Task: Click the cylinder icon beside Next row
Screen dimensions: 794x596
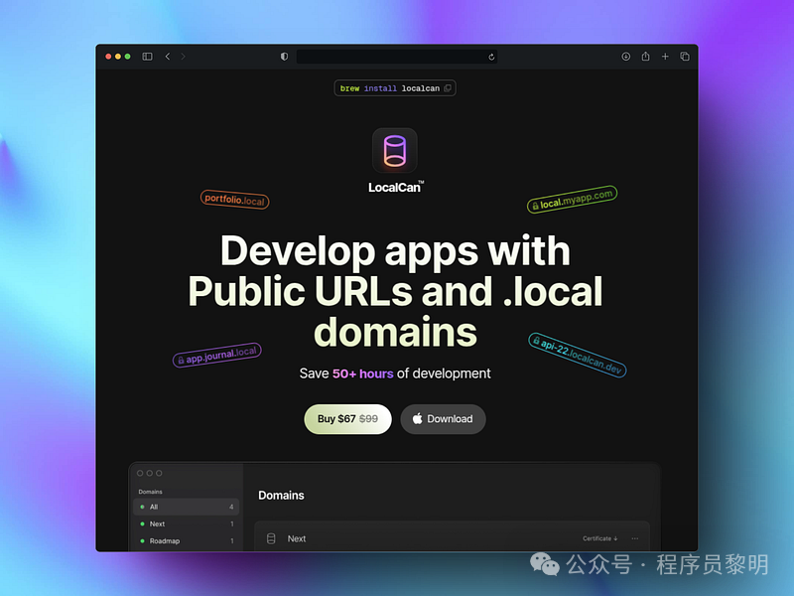Action: (271, 538)
